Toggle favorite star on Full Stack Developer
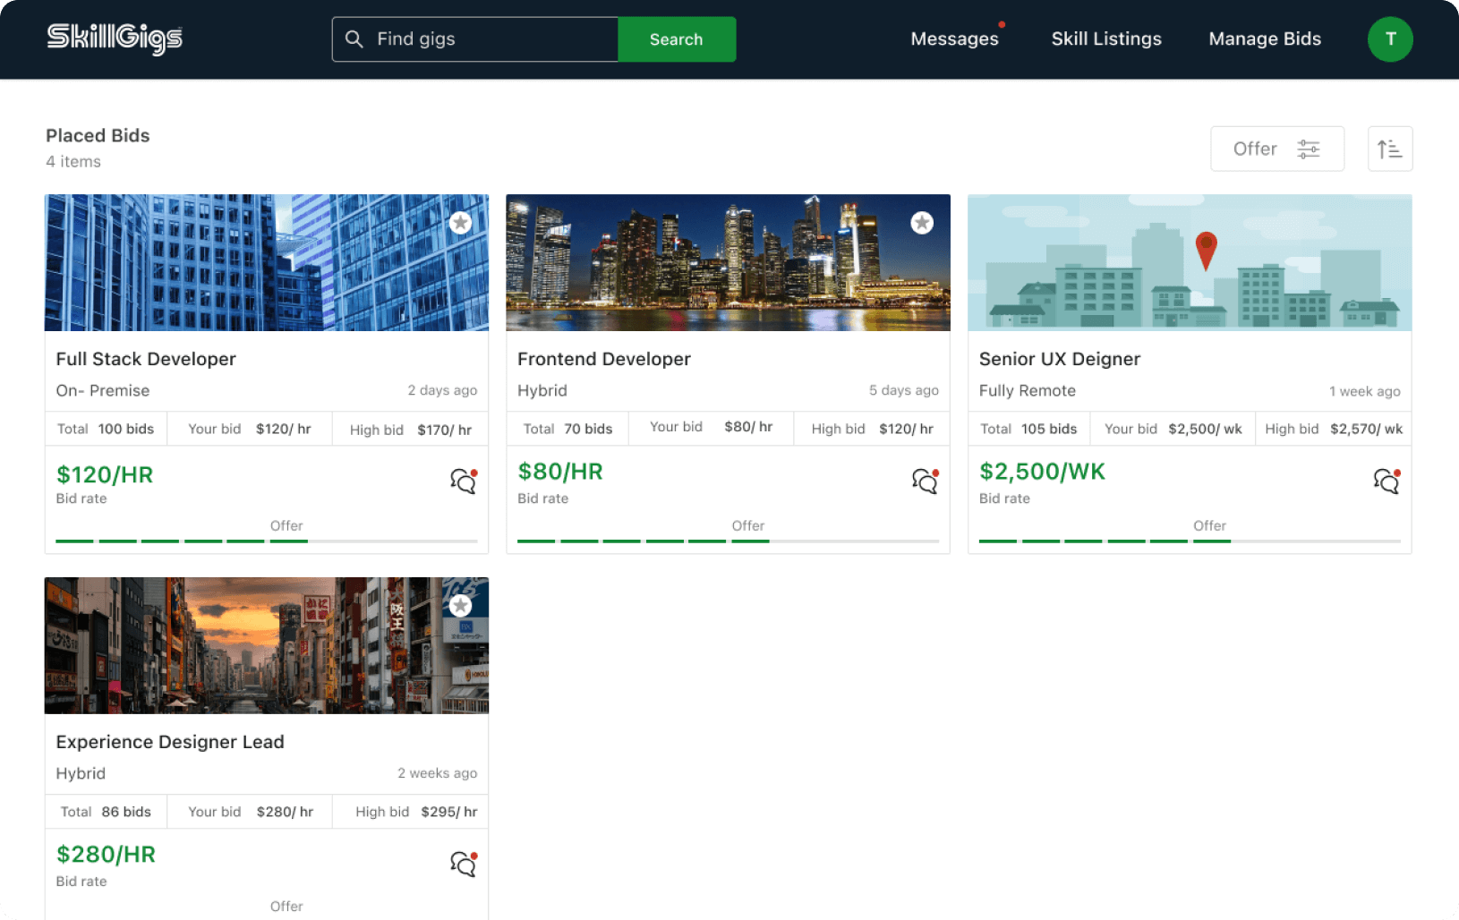This screenshot has width=1459, height=920. pyautogui.click(x=460, y=223)
